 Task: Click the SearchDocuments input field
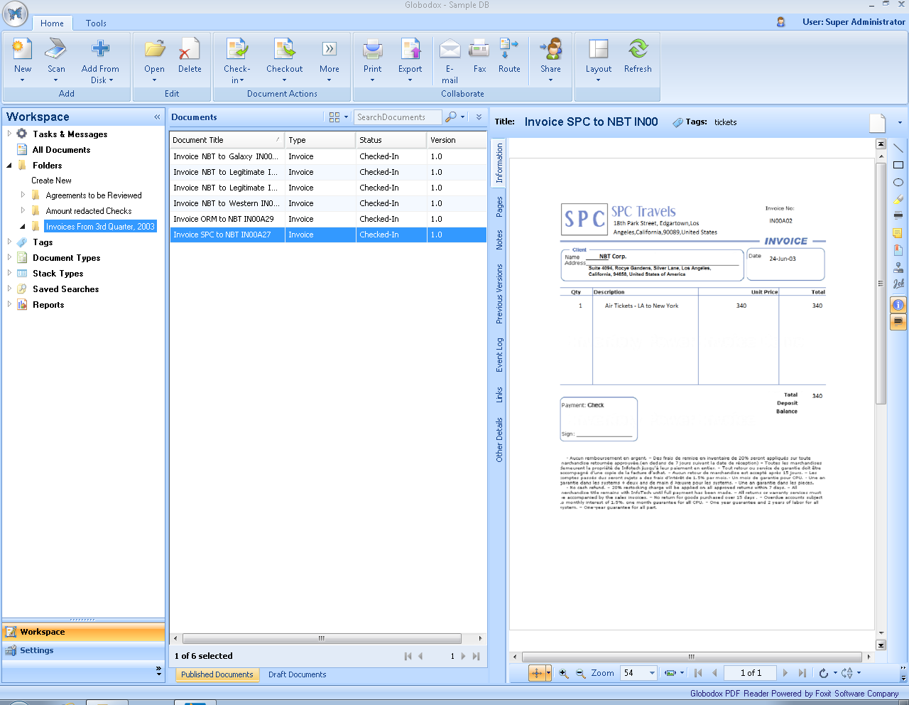click(397, 117)
